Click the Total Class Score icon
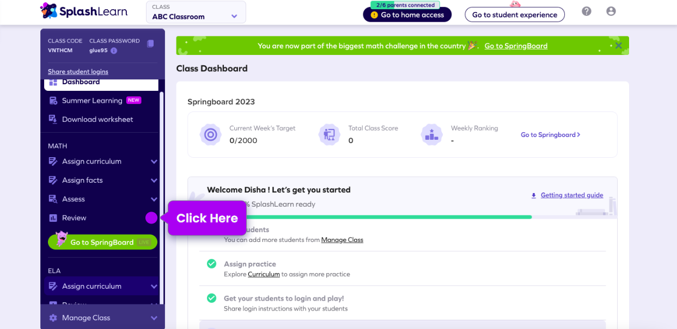The height and width of the screenshot is (329, 677). pos(329,134)
